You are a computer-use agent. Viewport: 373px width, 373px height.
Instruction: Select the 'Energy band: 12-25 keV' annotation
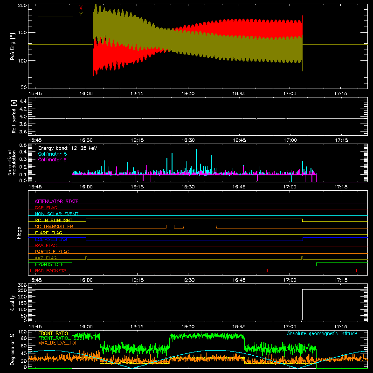68,148
